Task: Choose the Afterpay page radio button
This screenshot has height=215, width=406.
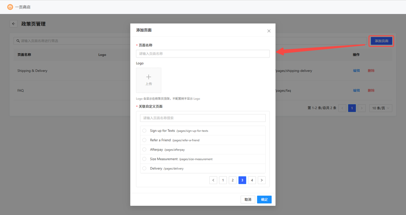Action: 144,150
